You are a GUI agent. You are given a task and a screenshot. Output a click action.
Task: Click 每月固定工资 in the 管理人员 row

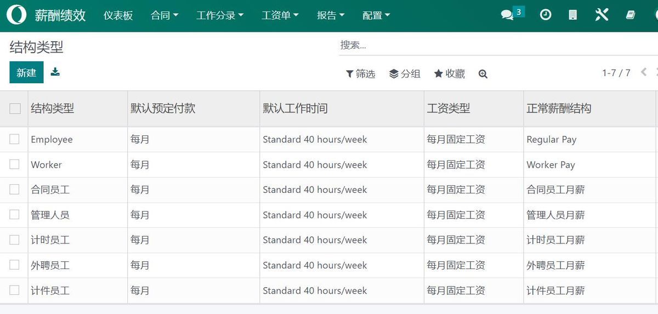point(456,215)
